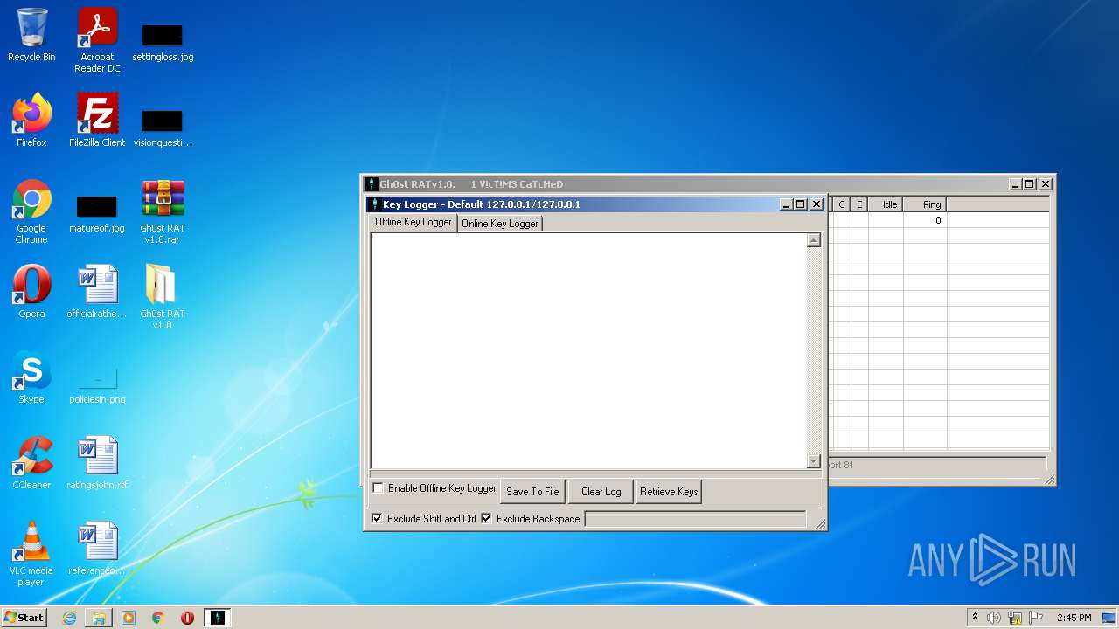Switch to the Gh0st RAT taskbar item
The image size is (1119, 629).
click(x=218, y=618)
